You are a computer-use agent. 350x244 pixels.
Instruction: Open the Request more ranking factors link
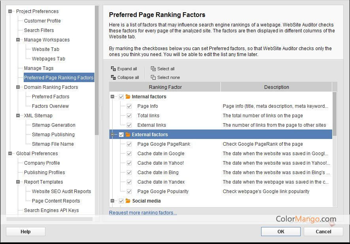(143, 213)
